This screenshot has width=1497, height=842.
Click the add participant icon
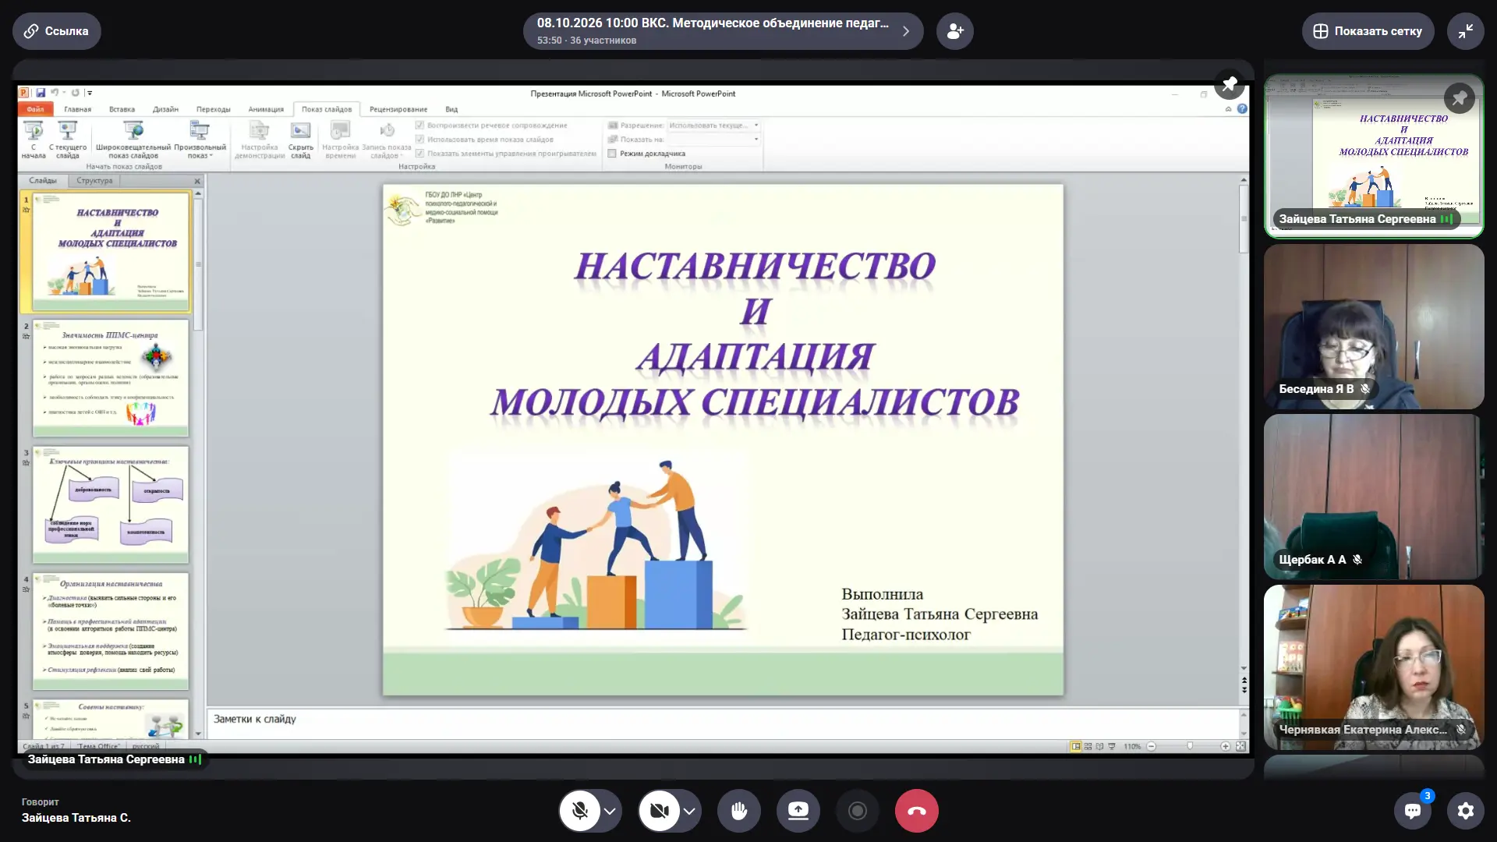point(954,31)
